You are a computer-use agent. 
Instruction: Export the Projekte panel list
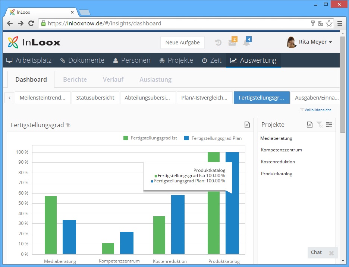[x=309, y=125]
